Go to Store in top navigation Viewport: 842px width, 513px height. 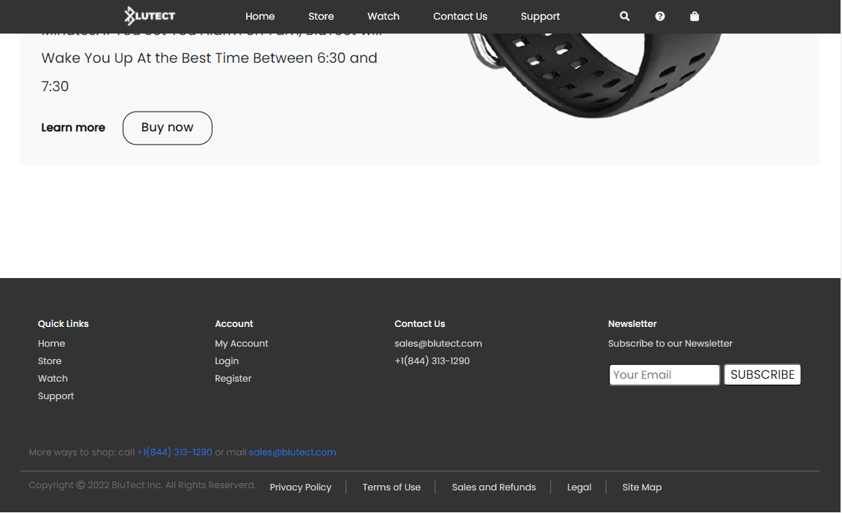pyautogui.click(x=321, y=16)
